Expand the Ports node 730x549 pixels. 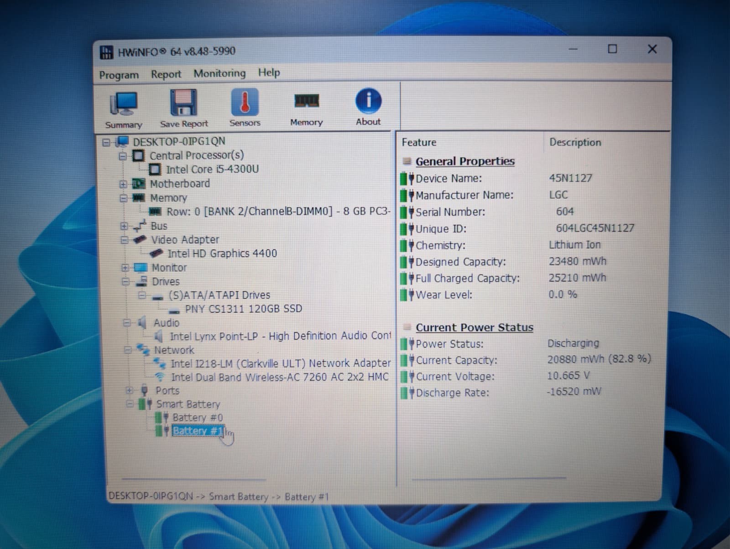pos(130,390)
